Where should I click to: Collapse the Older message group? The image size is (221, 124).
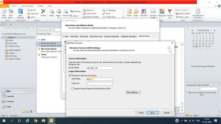click(x=39, y=40)
